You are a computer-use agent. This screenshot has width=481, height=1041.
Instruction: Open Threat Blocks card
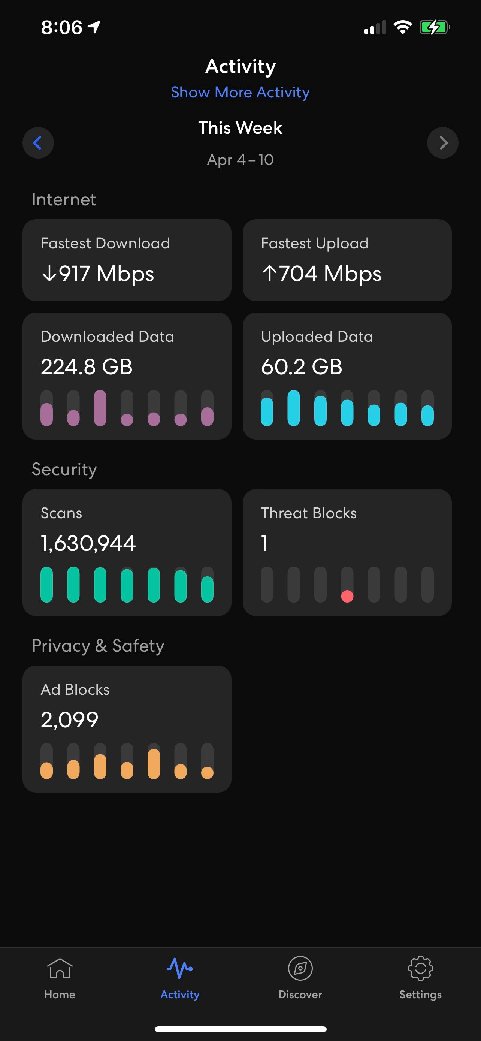(x=347, y=552)
